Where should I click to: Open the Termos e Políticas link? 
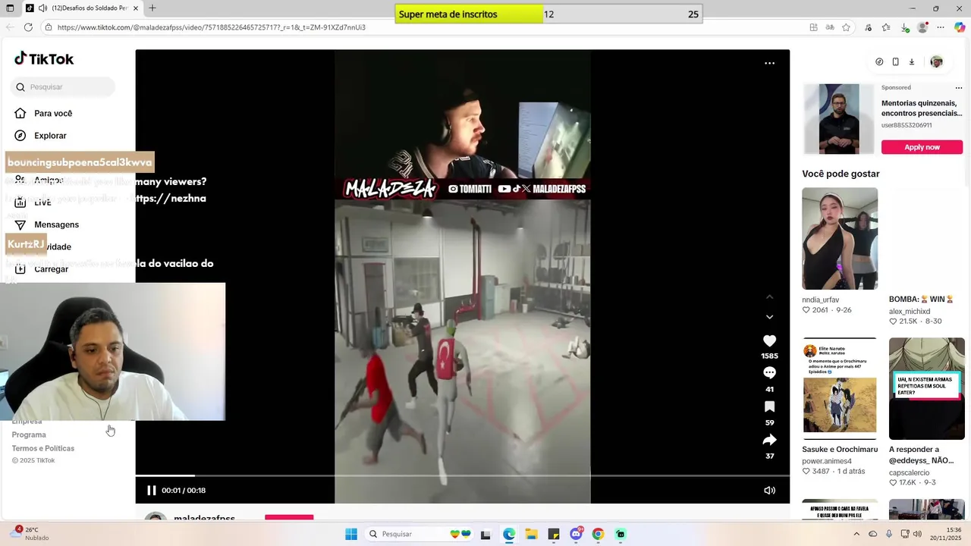point(43,448)
